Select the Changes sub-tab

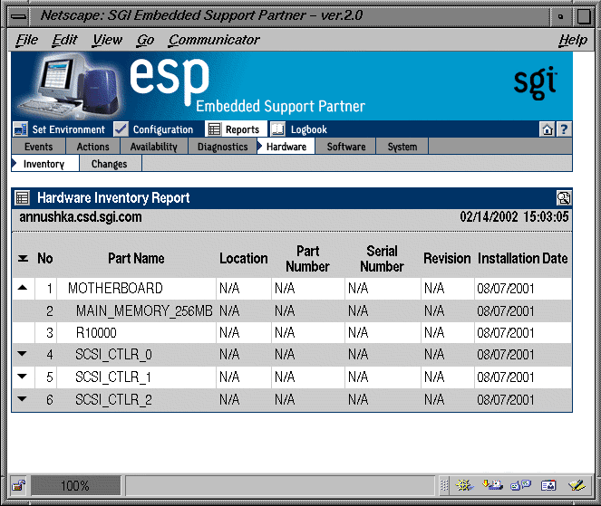click(110, 164)
